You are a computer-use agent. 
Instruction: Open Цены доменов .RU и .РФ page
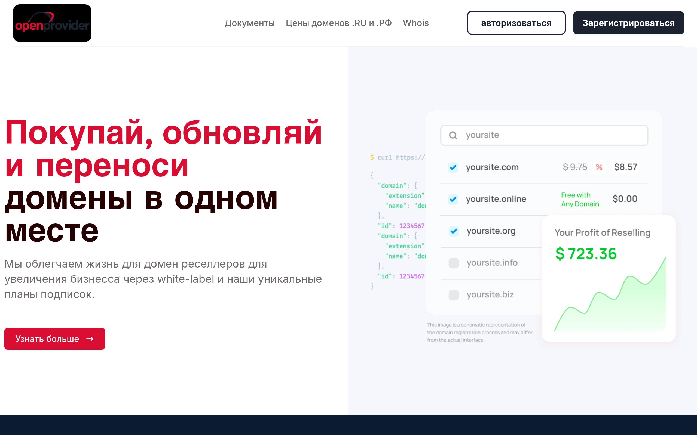pyautogui.click(x=339, y=23)
